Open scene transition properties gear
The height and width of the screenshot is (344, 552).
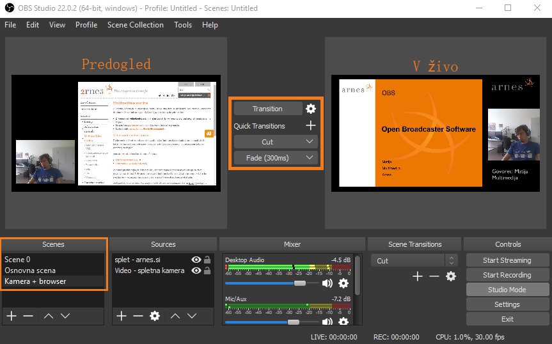(451, 276)
